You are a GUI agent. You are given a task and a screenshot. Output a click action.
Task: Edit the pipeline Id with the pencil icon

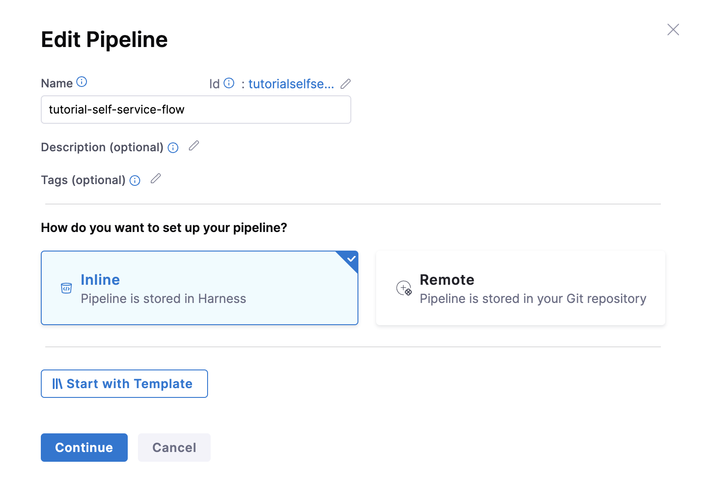tap(346, 84)
